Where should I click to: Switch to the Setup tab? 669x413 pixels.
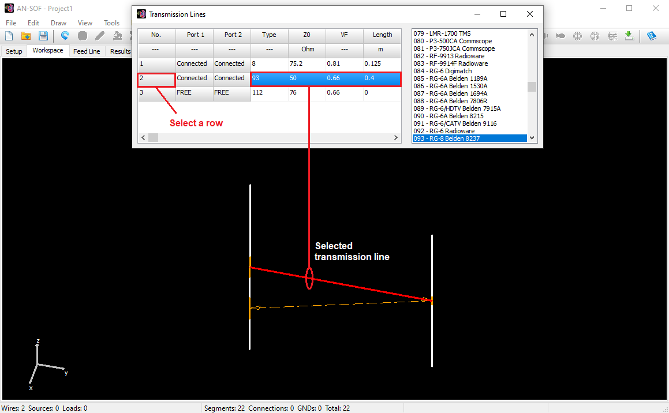[14, 51]
